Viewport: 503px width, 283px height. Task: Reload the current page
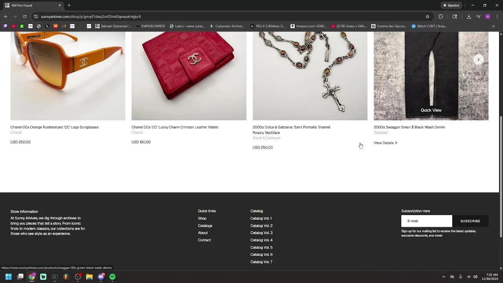[x=24, y=17]
